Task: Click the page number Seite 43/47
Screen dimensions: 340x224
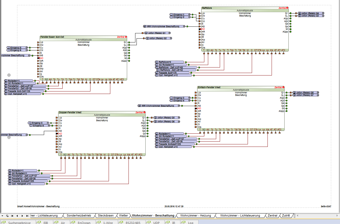Action: pyautogui.click(x=326, y=206)
